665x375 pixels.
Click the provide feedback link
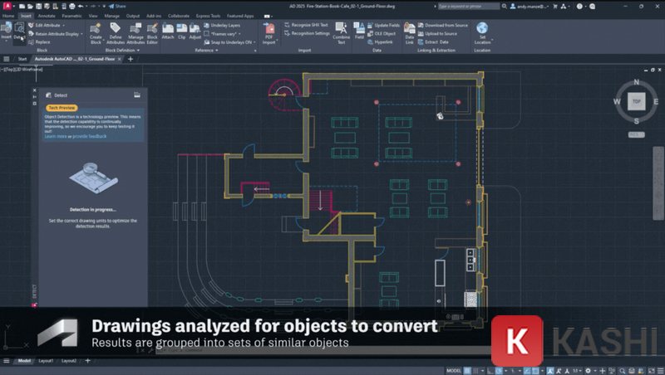(89, 135)
